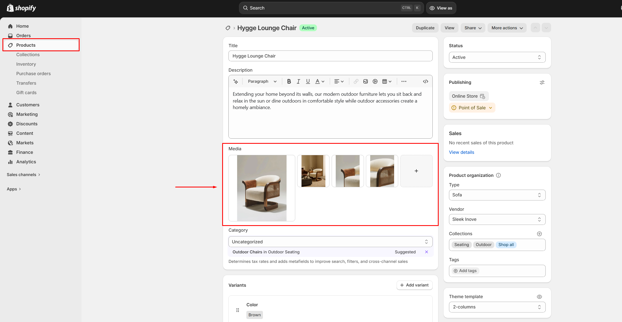The width and height of the screenshot is (622, 322).
Task: Click the Search bar
Action: coord(331,8)
